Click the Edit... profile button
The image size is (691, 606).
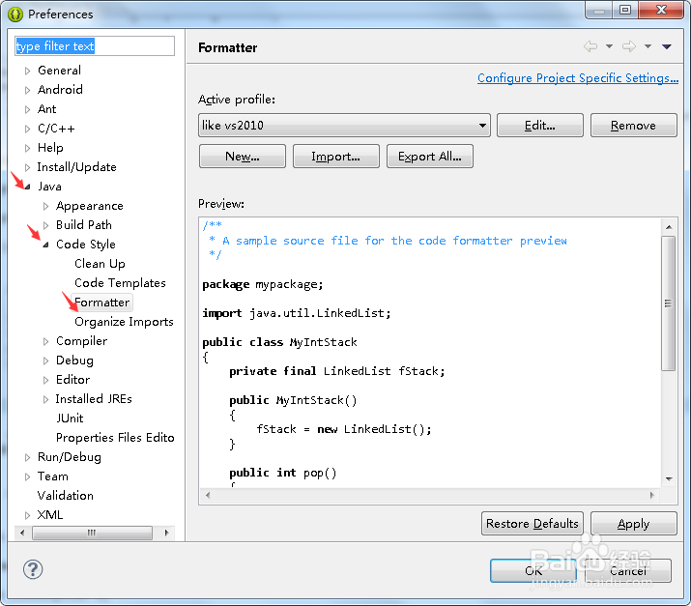pyautogui.click(x=540, y=126)
